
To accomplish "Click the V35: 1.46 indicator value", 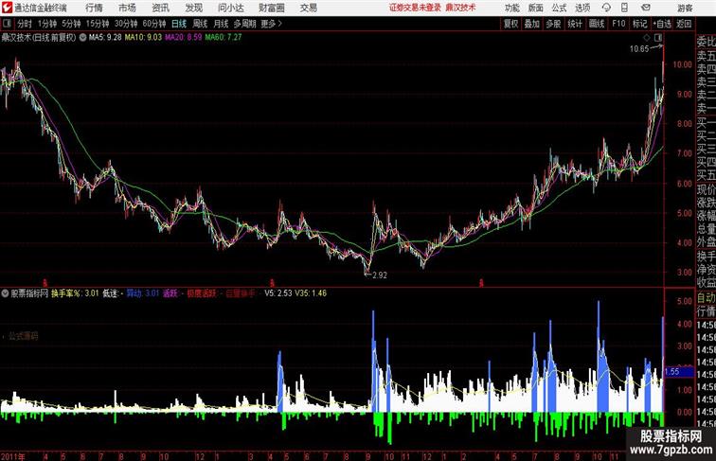I will [311, 293].
